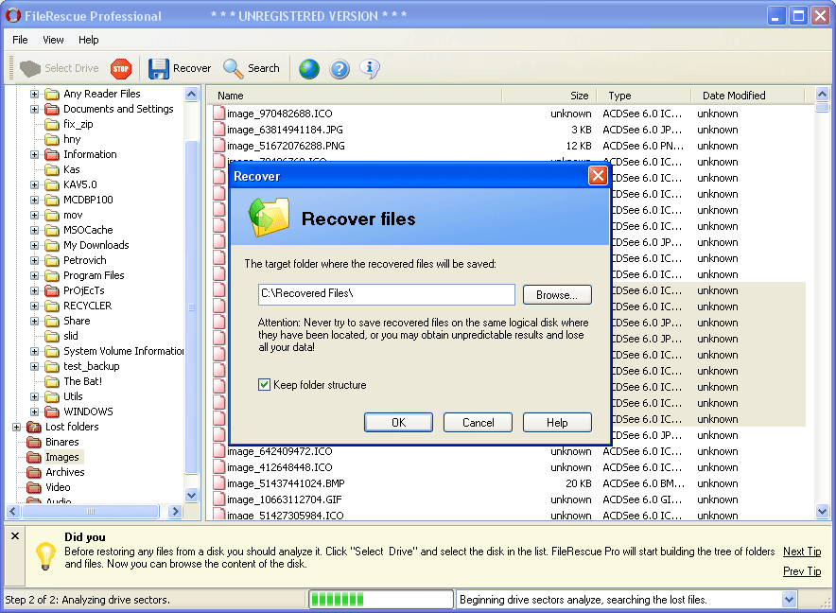Select the test_backup folder
This screenshot has width=836, height=613.
[91, 366]
